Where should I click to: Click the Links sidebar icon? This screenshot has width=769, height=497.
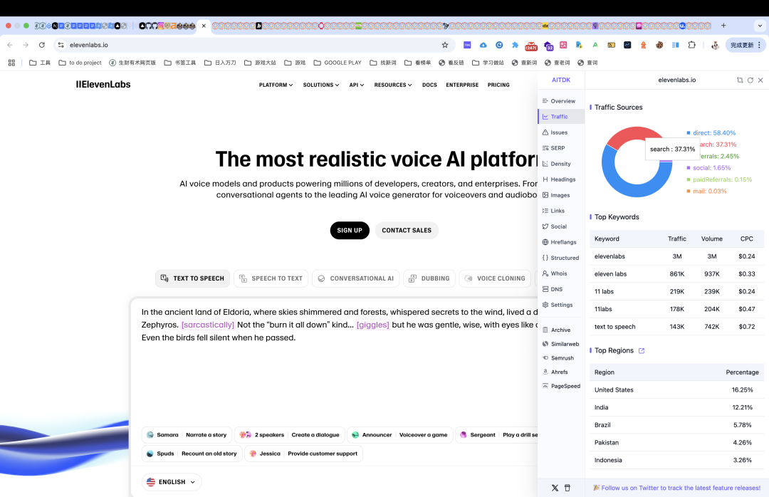coord(545,211)
